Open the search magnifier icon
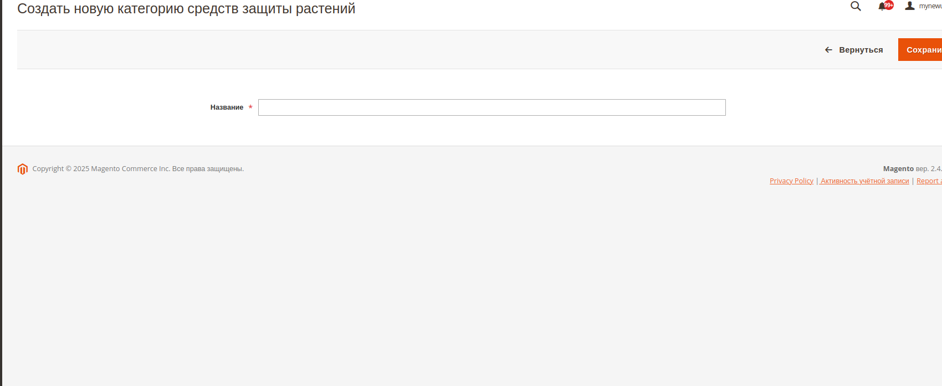 [856, 6]
